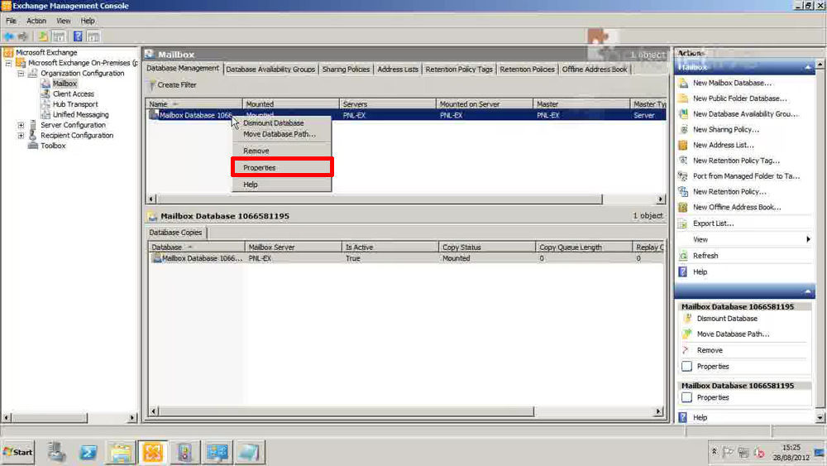Click the show/hide console tree icon

[59, 36]
